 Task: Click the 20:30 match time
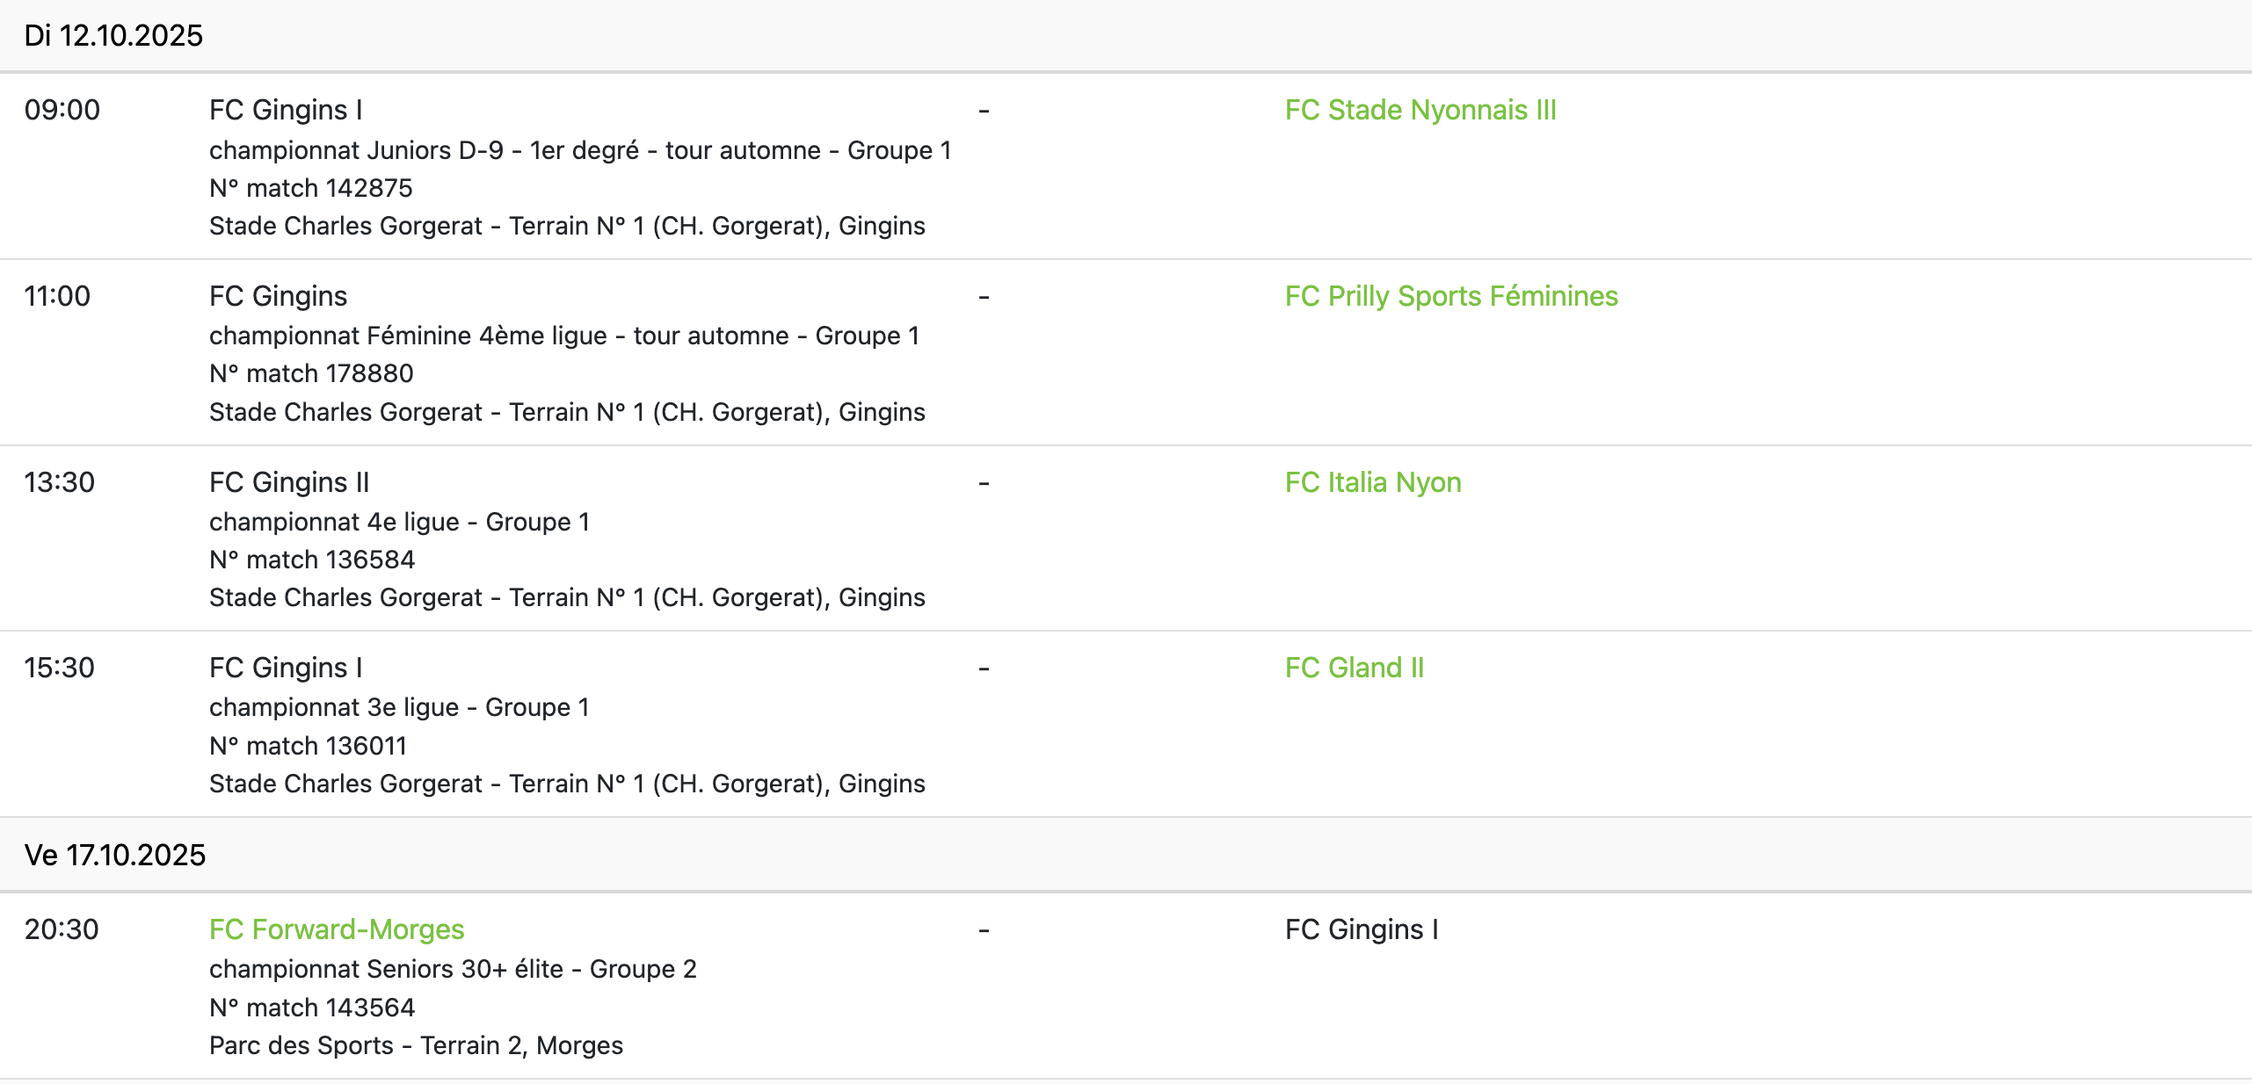point(62,929)
